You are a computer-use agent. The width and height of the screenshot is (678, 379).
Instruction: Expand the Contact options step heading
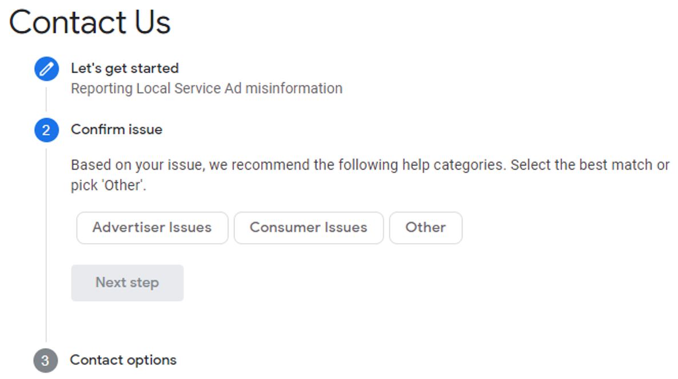coord(123,360)
